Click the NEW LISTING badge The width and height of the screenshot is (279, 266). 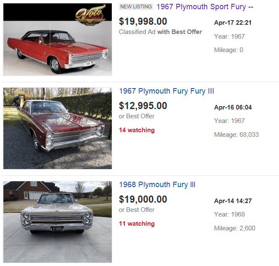[136, 7]
